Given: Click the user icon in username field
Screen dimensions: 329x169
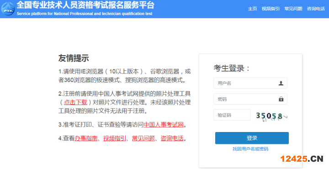Looking at the screenshot, I should 281,83.
